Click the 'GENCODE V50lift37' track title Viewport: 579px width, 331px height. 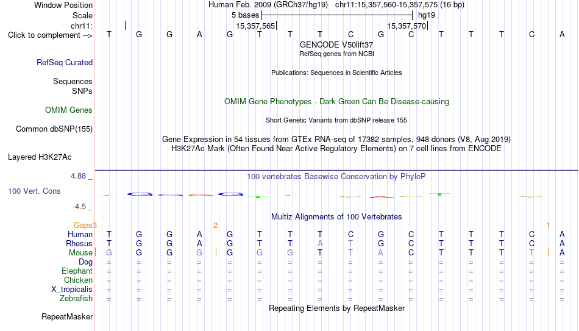pyautogui.click(x=336, y=44)
